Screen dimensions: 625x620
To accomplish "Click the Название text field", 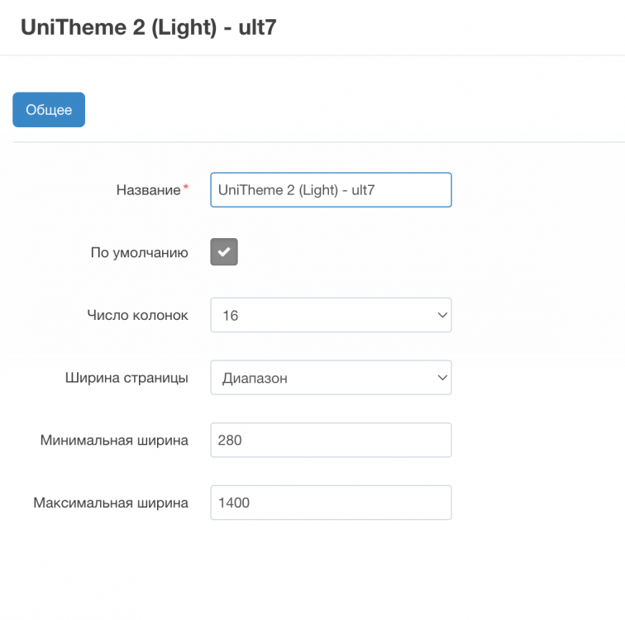I will click(331, 189).
